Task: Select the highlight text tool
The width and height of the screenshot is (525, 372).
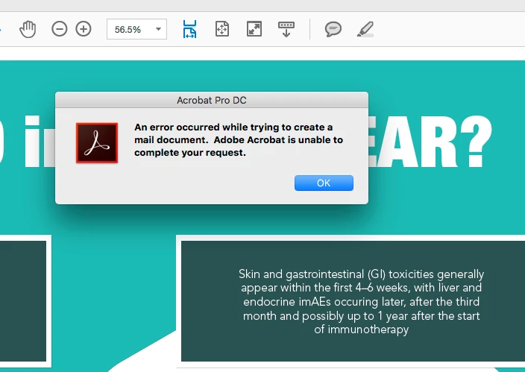Action: 365,29
